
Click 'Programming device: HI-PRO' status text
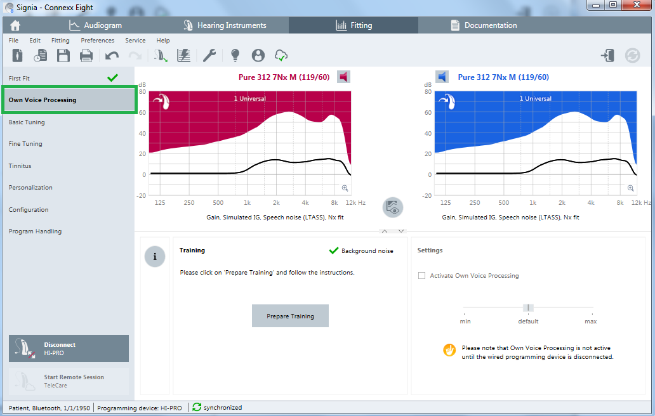(140, 408)
